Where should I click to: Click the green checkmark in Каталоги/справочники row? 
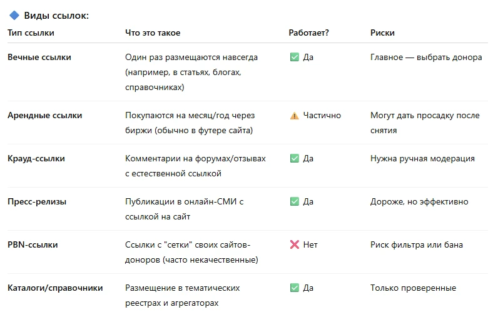(295, 288)
